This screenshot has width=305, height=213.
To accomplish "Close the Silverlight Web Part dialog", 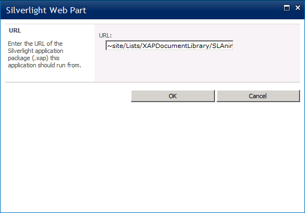I will click(298, 8).
